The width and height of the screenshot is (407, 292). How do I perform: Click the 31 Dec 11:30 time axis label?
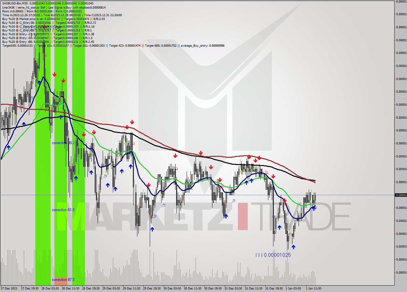click(x=253, y=288)
